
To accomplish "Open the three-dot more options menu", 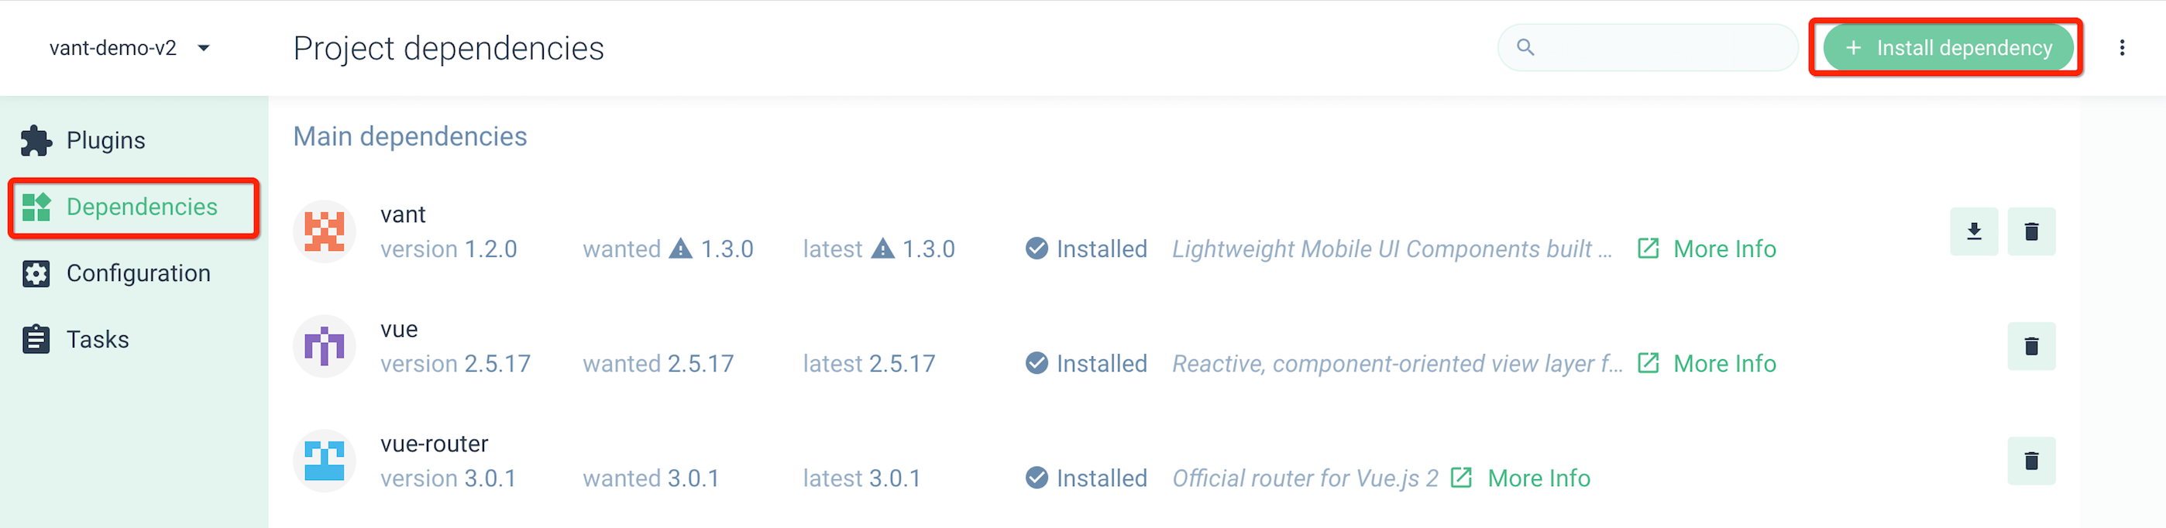I will pyautogui.click(x=2121, y=48).
